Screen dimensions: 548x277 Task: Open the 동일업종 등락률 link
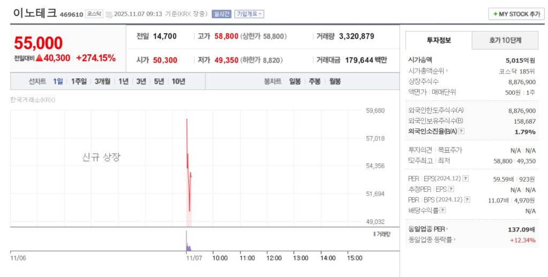point(432,239)
